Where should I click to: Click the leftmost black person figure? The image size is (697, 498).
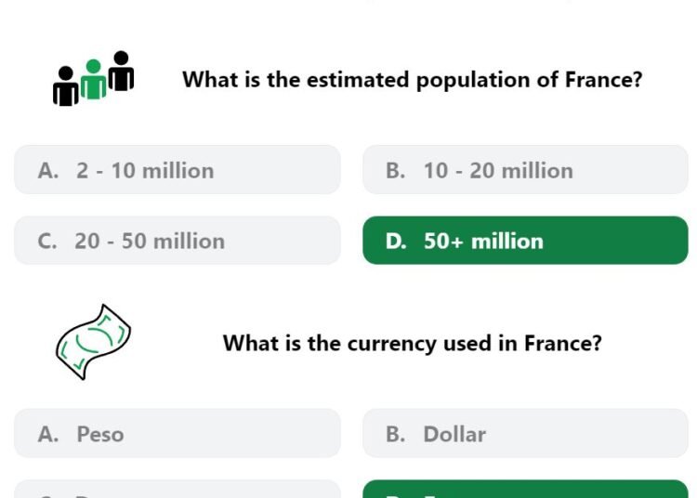[x=66, y=86]
